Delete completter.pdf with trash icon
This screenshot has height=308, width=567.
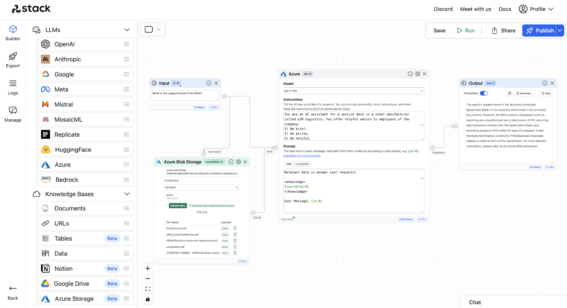[235, 247]
